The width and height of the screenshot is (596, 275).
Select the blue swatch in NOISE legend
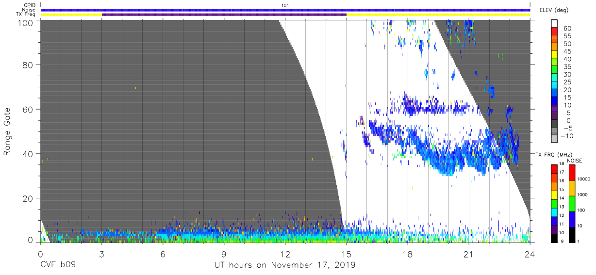572,219
